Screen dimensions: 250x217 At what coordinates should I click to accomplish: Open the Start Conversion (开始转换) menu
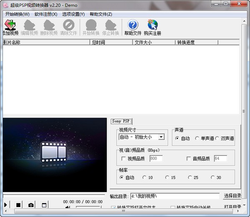pyautogui.click(x=17, y=14)
